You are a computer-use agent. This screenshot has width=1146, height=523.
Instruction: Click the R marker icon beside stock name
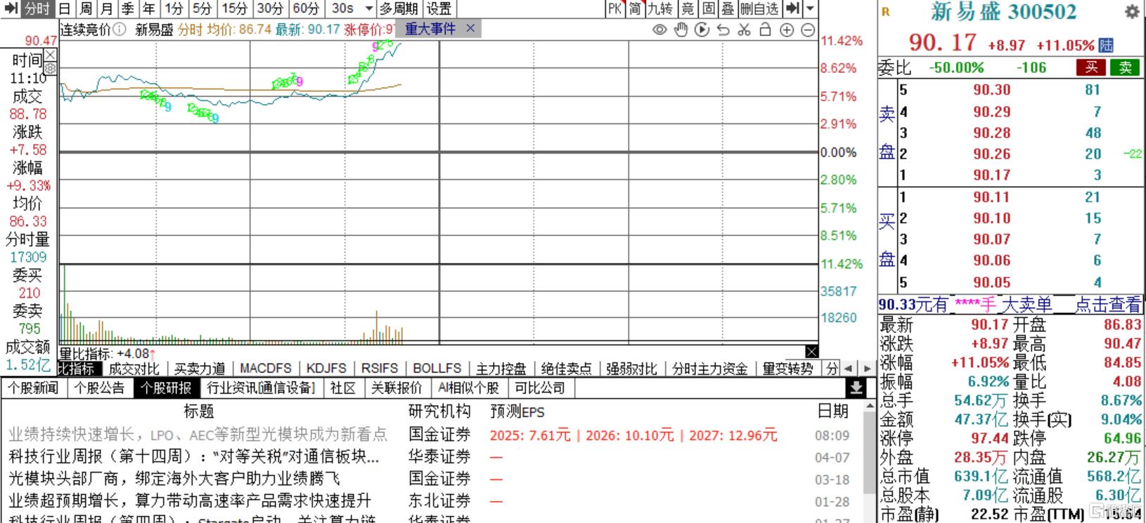click(885, 12)
